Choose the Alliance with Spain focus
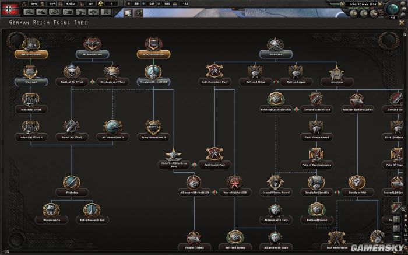408x255 pixels. 276,241
